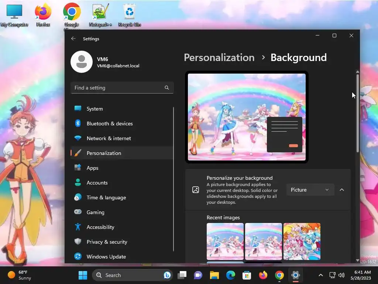Click the Settings content scrollbar thumb
This screenshot has width=378, height=284.
coord(357,113)
